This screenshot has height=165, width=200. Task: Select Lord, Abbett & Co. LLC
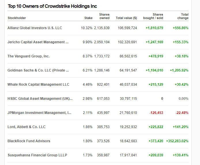coord(27,127)
